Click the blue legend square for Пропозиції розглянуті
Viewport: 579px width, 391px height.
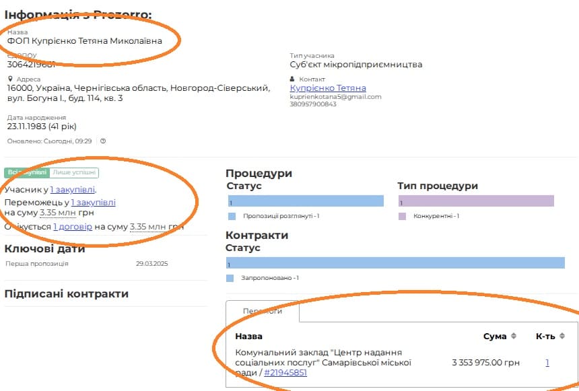click(232, 216)
